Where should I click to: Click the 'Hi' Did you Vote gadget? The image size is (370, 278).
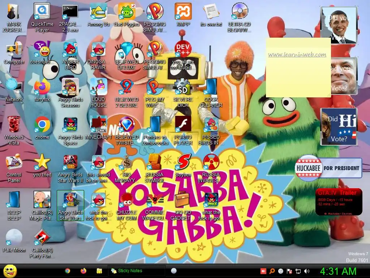(x=339, y=127)
